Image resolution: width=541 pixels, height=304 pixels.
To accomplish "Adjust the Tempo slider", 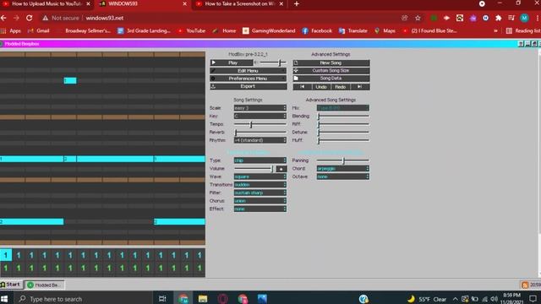I will tap(260, 124).
